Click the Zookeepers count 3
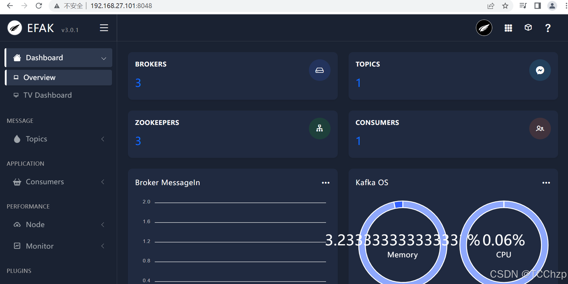The width and height of the screenshot is (568, 284). [138, 141]
